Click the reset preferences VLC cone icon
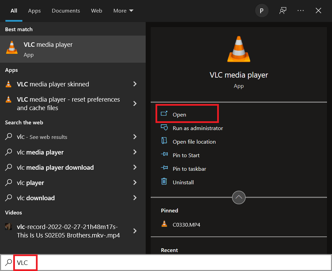Screen dimensions: 332x271 pyautogui.click(x=8, y=99)
